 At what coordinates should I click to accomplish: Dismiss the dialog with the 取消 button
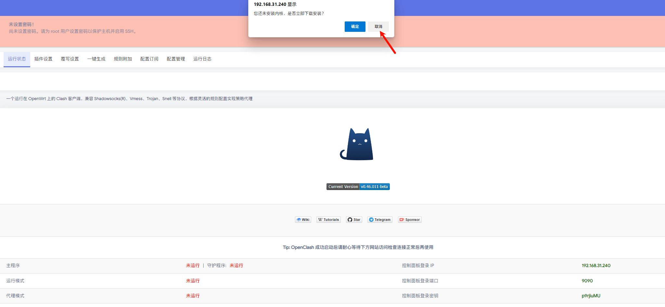pyautogui.click(x=378, y=27)
